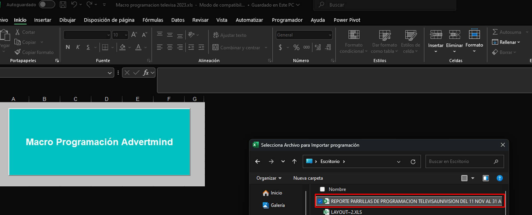
Task: Click the Insertar cells button
Action: (436, 41)
